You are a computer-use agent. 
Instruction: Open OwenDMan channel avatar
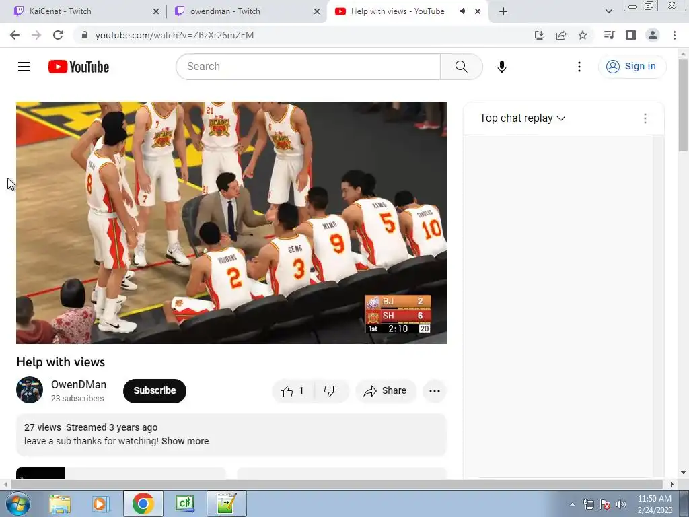coord(30,390)
